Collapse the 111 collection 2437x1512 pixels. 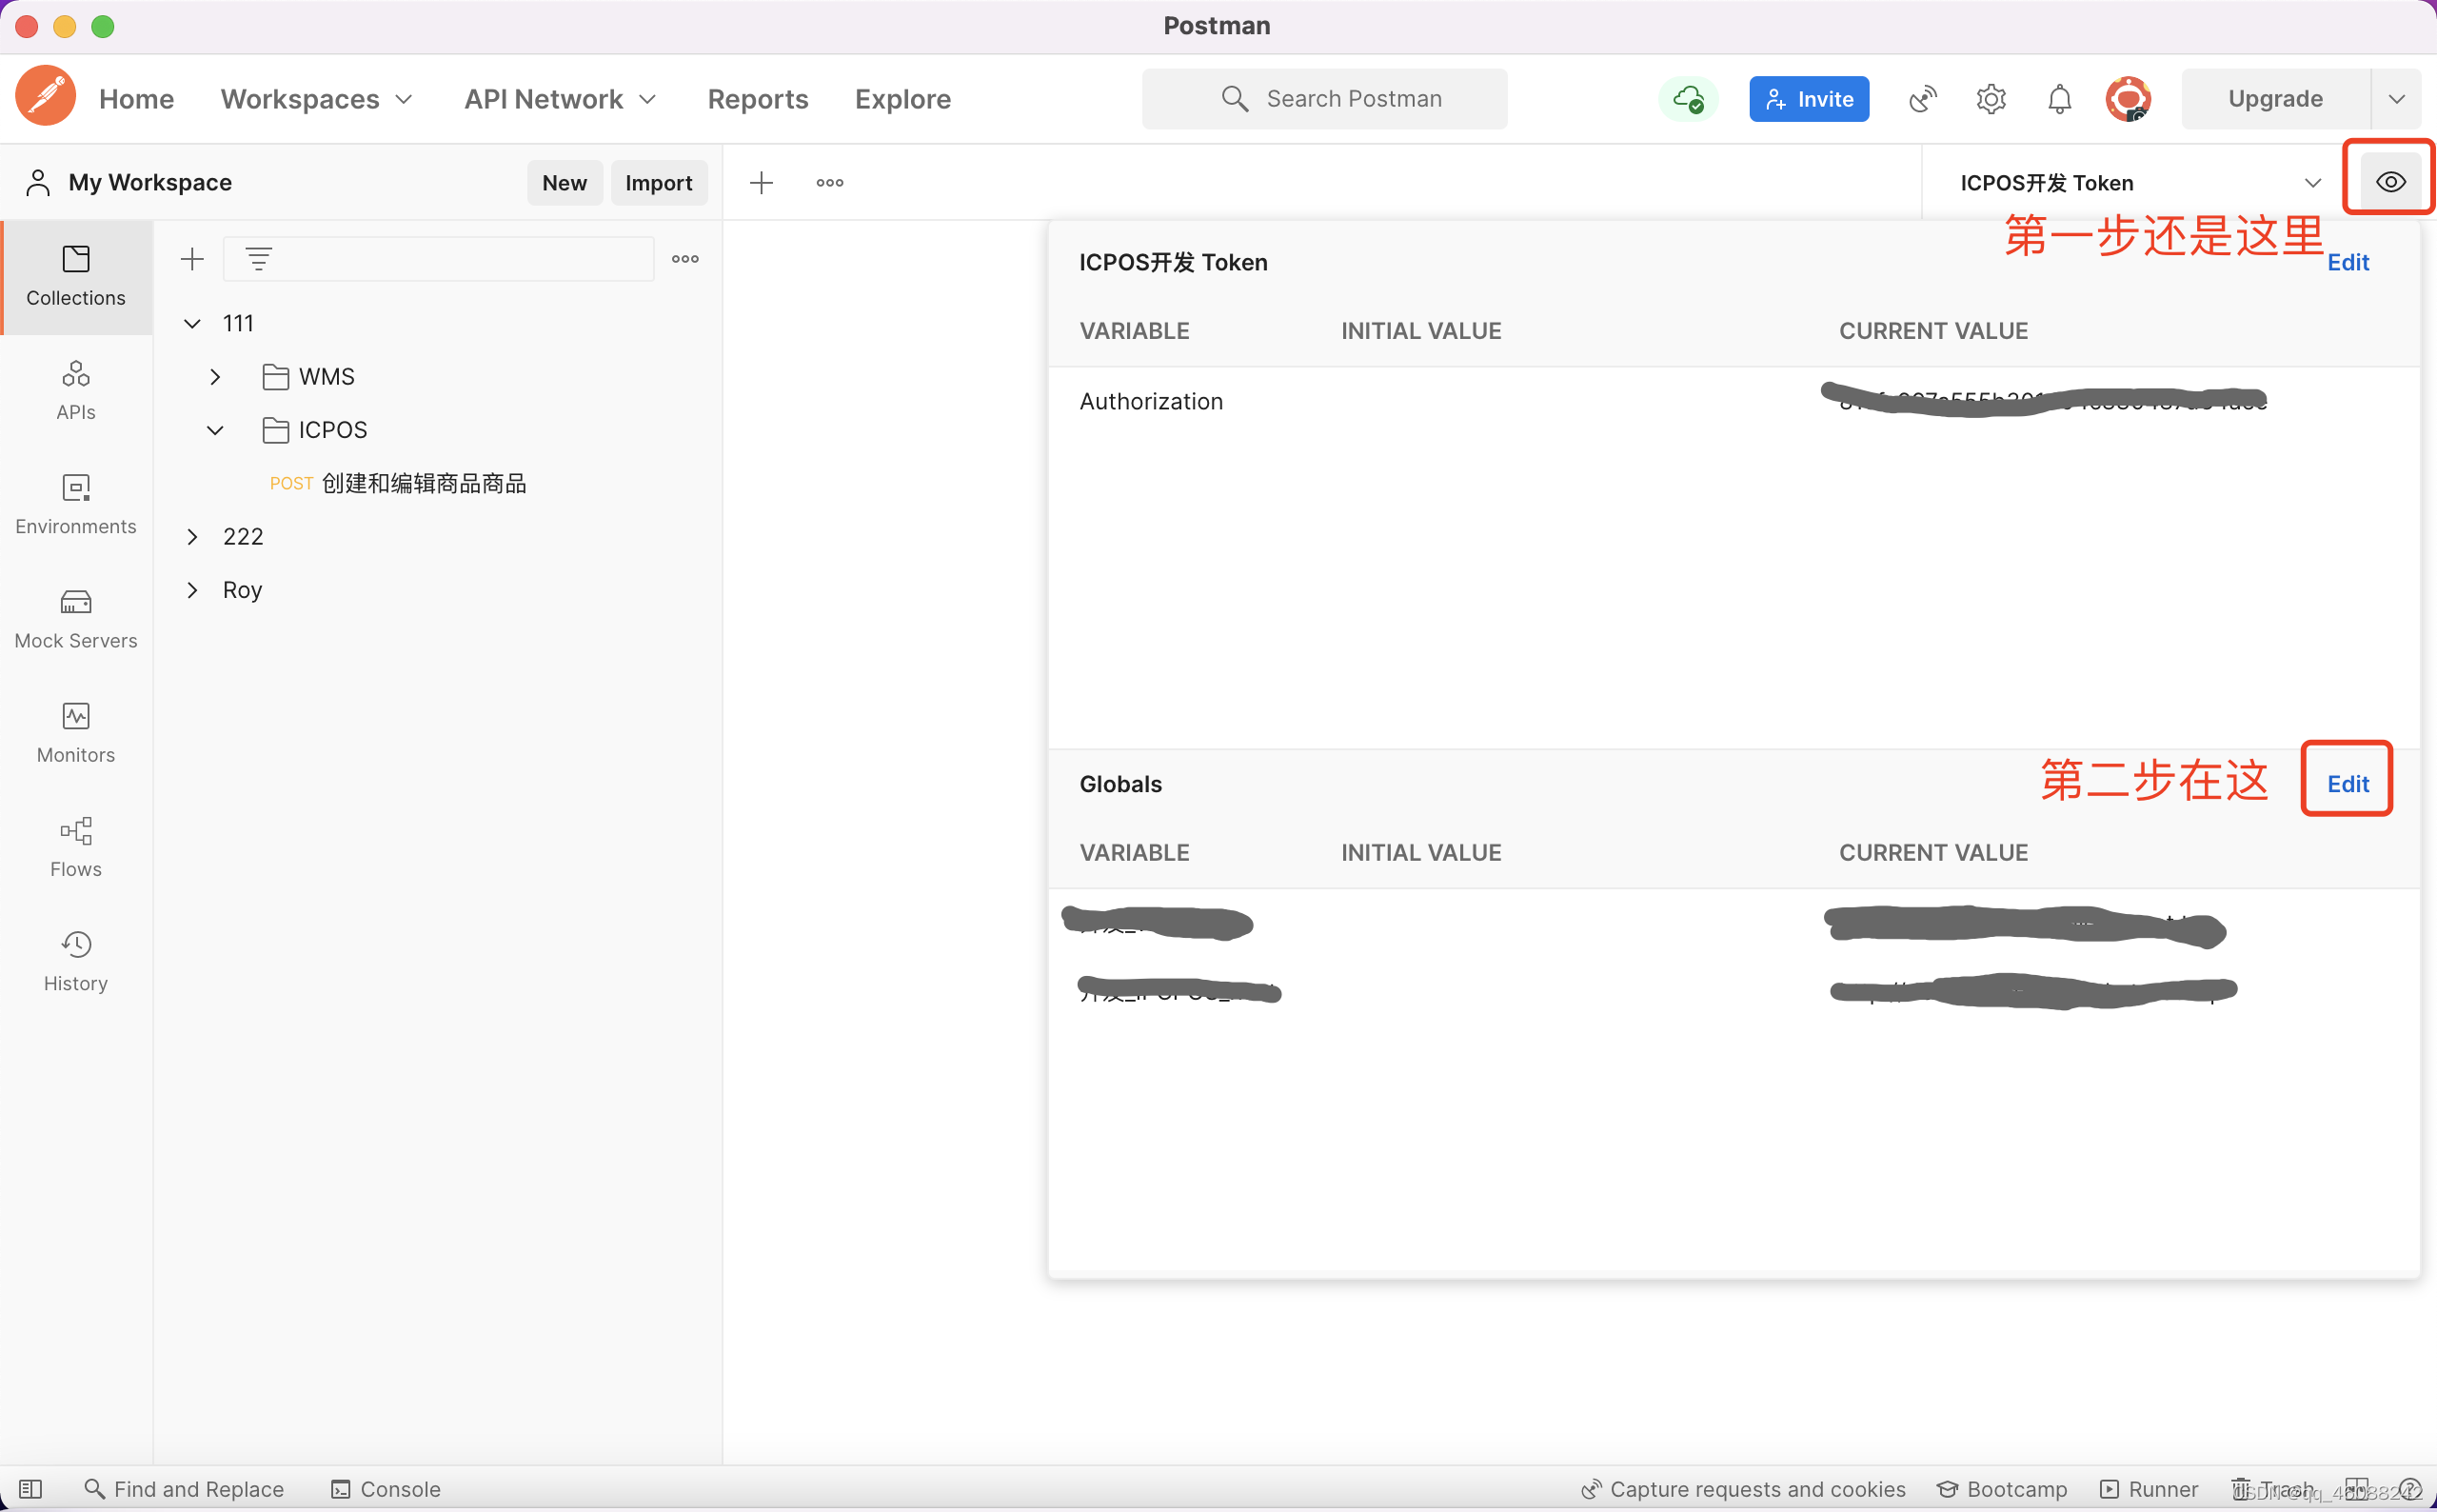coord(193,323)
